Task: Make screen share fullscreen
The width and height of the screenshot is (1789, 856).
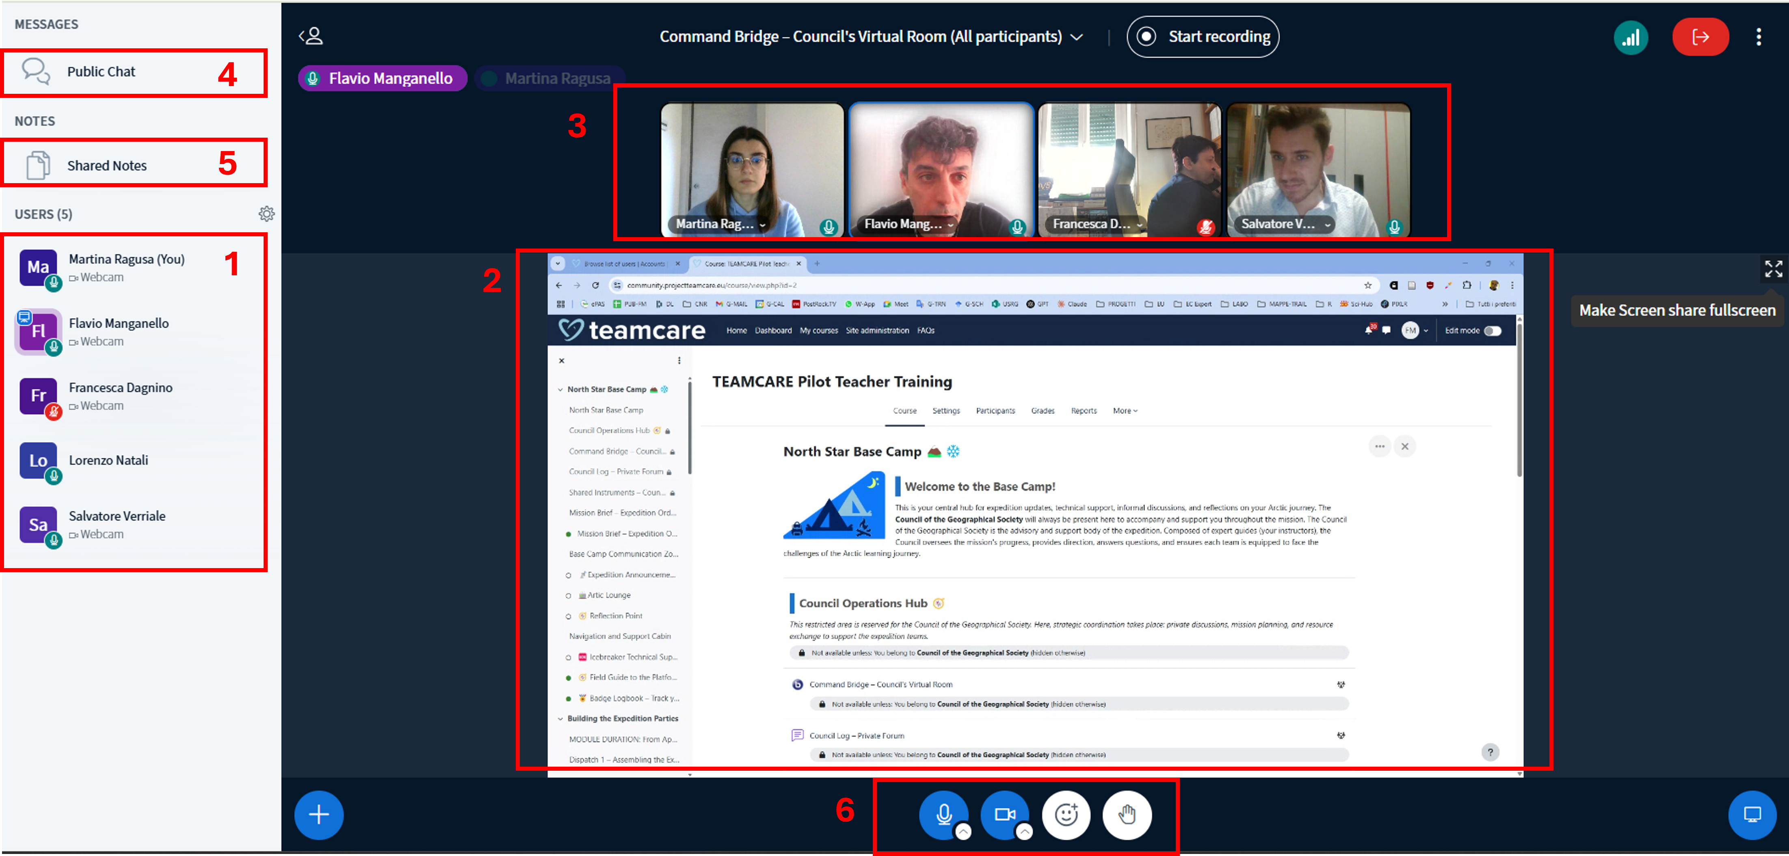Action: click(x=1773, y=269)
